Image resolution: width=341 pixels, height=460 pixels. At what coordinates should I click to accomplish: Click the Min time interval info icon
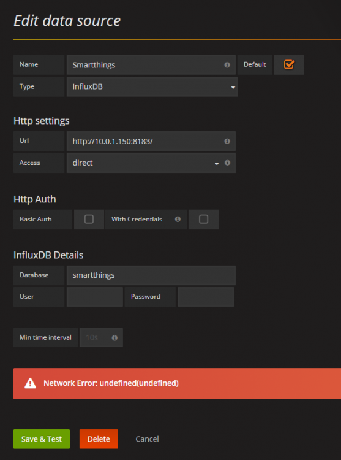[x=114, y=338]
